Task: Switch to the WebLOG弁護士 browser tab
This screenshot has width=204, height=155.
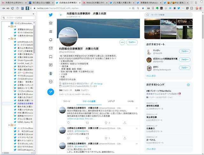Action: (95, 3)
